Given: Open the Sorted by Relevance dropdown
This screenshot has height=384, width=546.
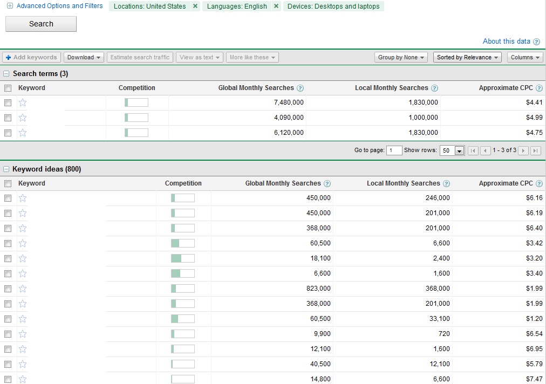Looking at the screenshot, I should tap(467, 58).
